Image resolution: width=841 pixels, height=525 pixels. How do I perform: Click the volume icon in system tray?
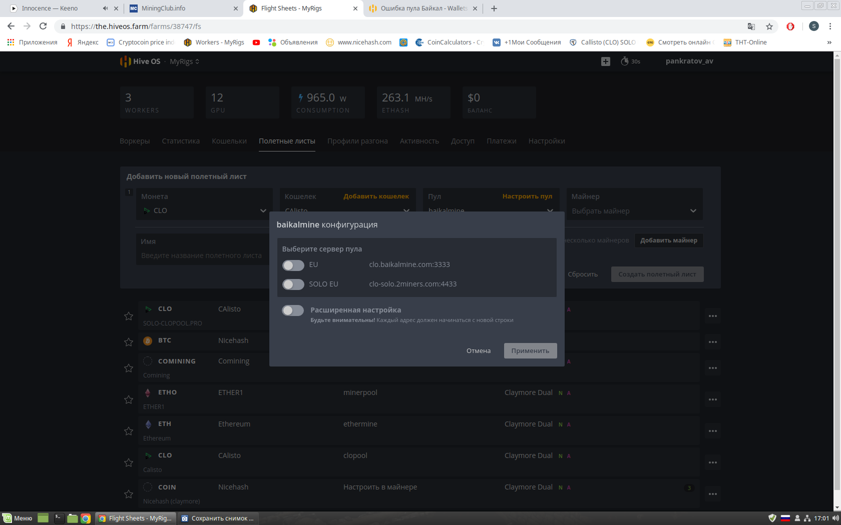[x=835, y=518]
